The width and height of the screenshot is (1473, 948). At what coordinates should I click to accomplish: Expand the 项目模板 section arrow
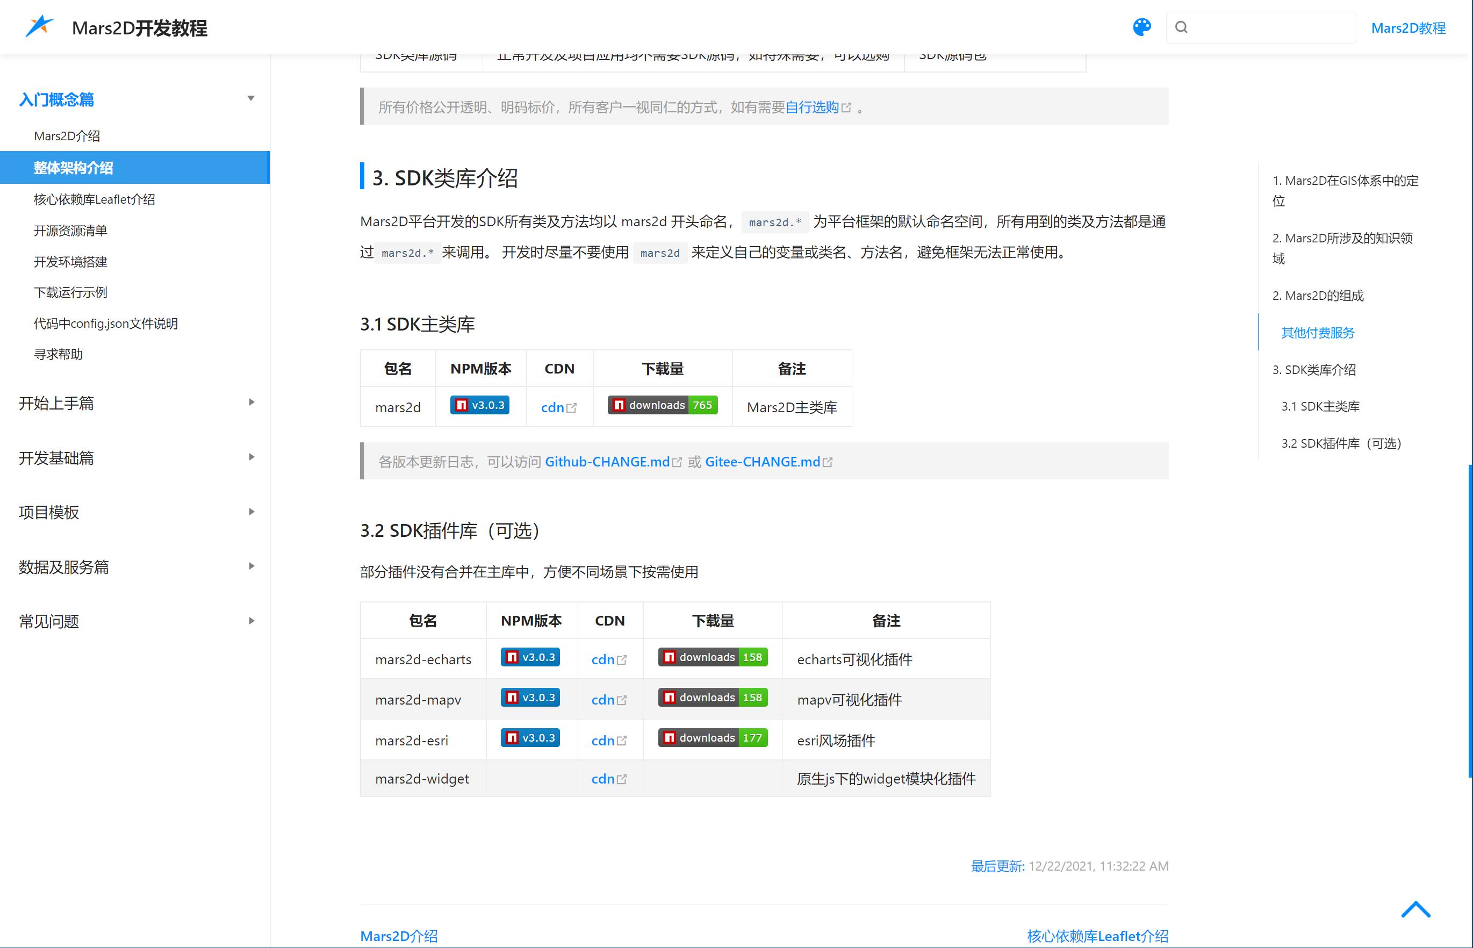coord(251,512)
